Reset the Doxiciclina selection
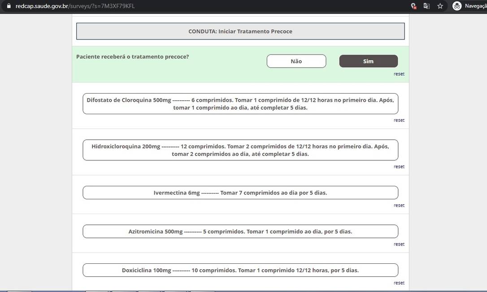The height and width of the screenshot is (292, 487). point(399,283)
